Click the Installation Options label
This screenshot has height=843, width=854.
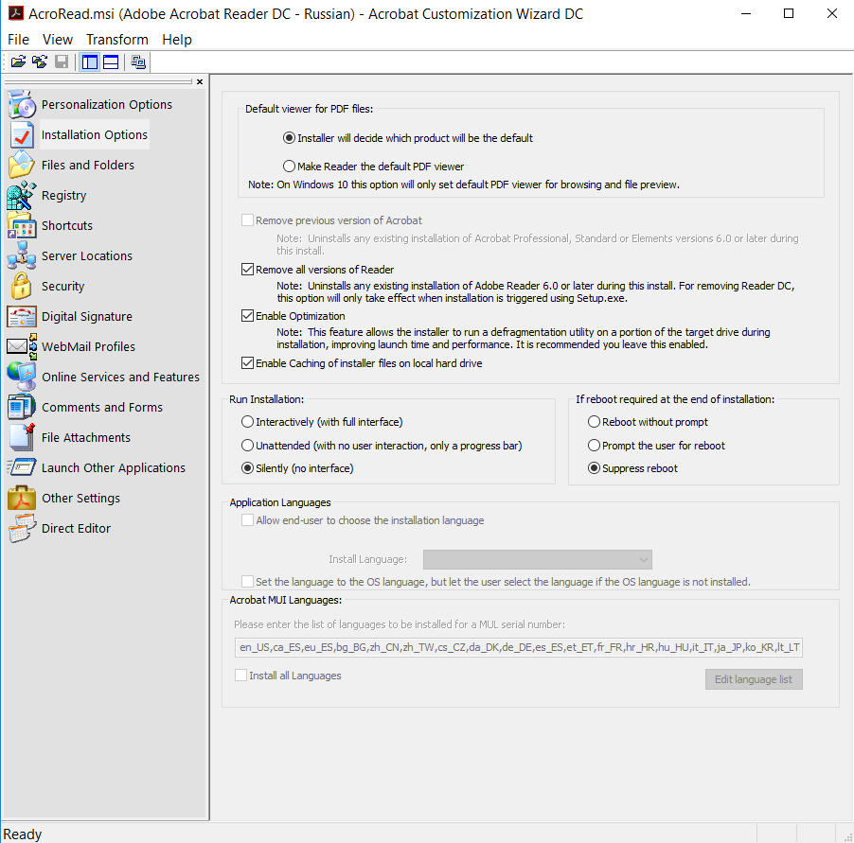[95, 134]
